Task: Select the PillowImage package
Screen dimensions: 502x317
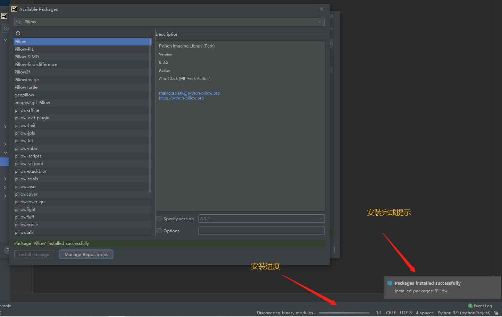Action: [x=81, y=80]
